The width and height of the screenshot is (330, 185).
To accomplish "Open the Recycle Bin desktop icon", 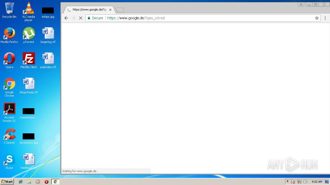I will click(9, 10).
